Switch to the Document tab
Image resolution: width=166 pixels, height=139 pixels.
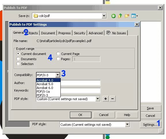(x=48, y=33)
